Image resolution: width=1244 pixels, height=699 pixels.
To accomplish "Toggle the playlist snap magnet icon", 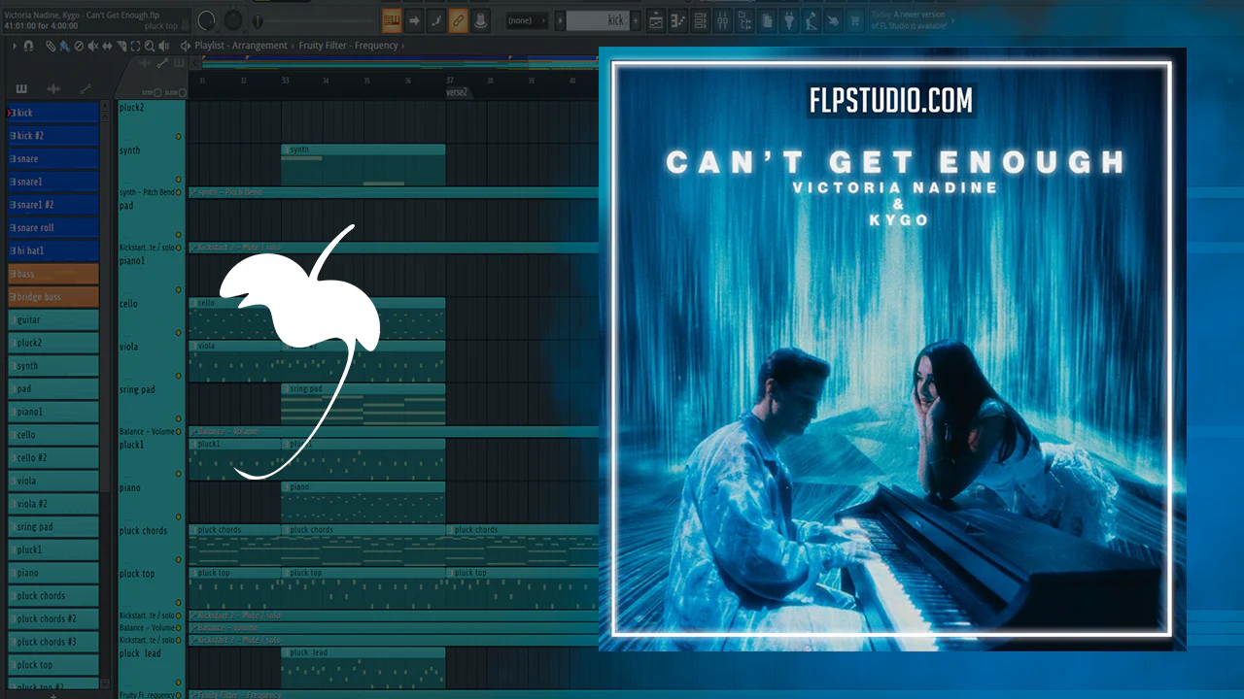I will (x=29, y=46).
